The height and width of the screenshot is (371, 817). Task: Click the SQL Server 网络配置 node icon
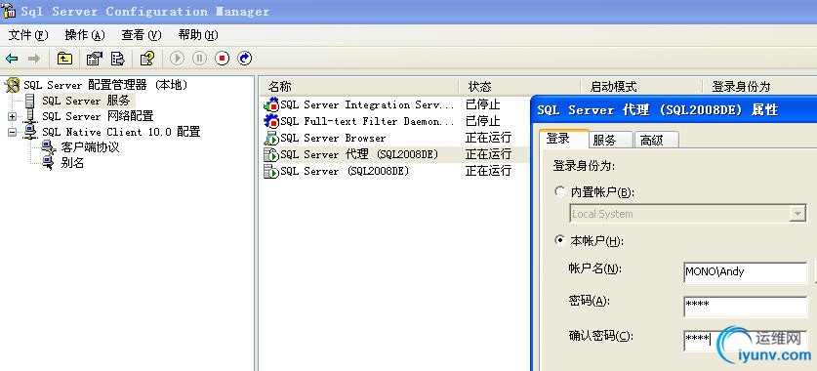pos(30,115)
